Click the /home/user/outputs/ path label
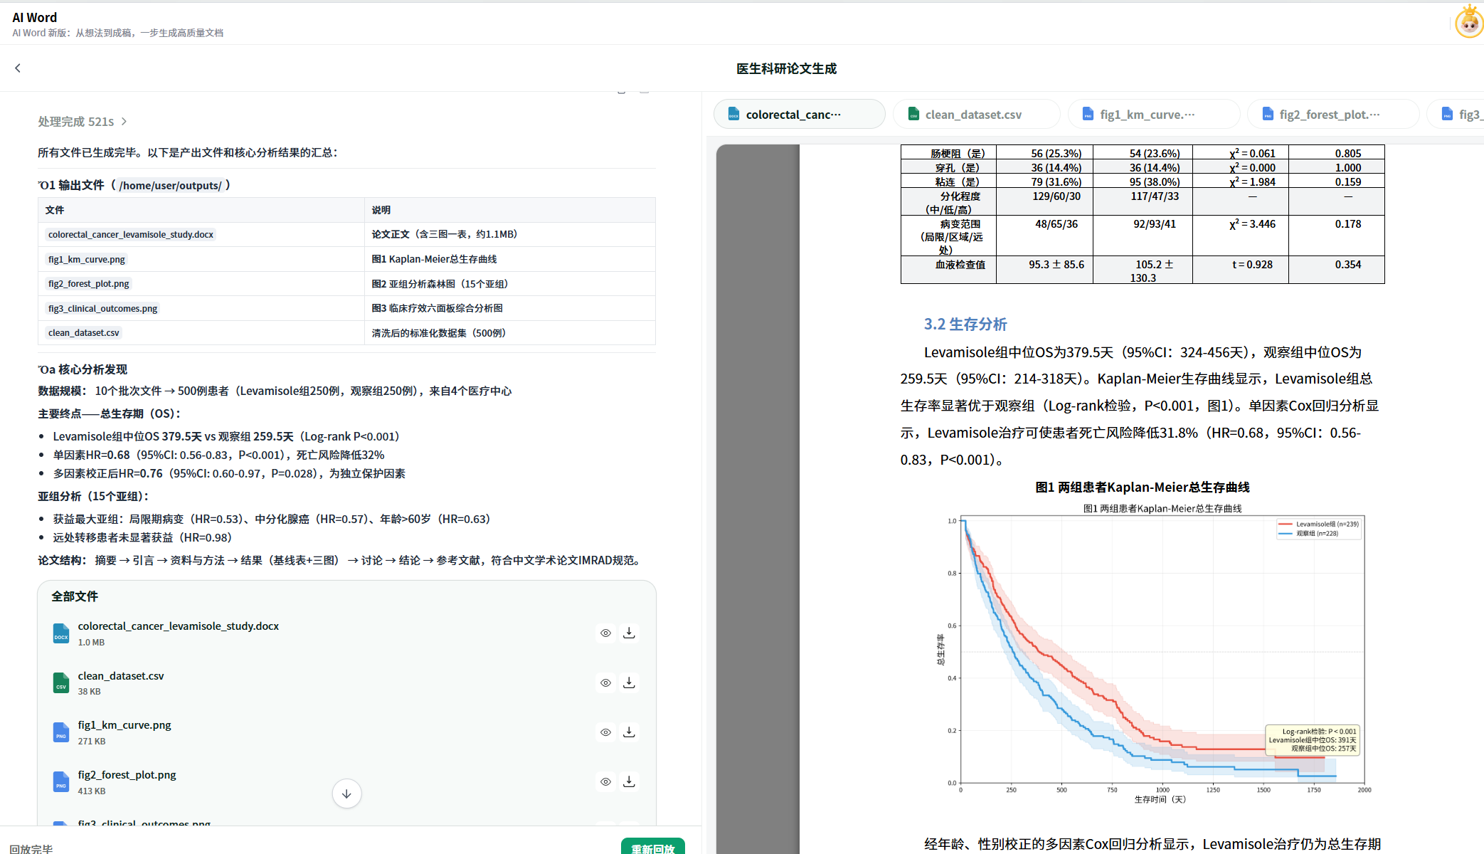Viewport: 1484px width, 854px height. click(x=170, y=186)
